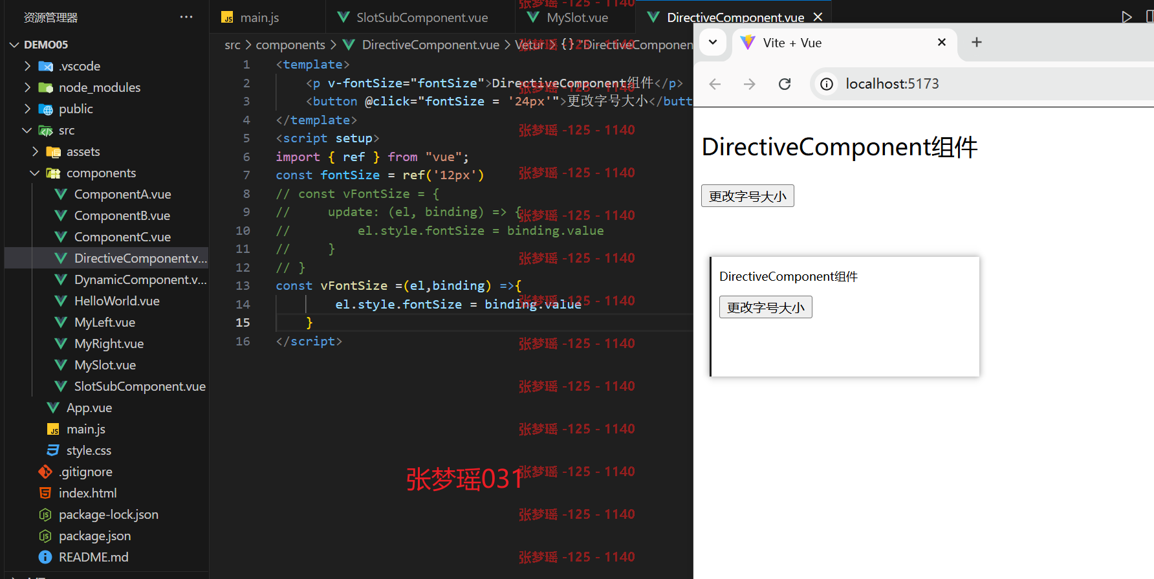Click the small DirectiveComponent组件 text in box
Viewport: 1154px width, 579px height.
point(789,277)
